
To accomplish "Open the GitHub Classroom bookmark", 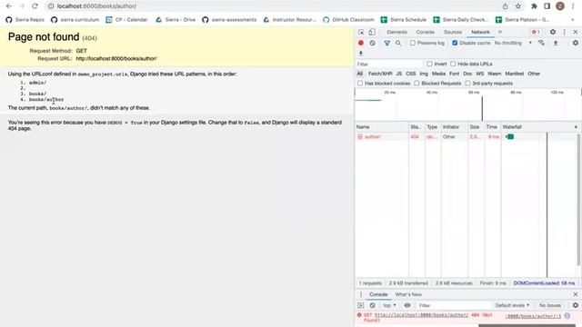I will 348,20.
